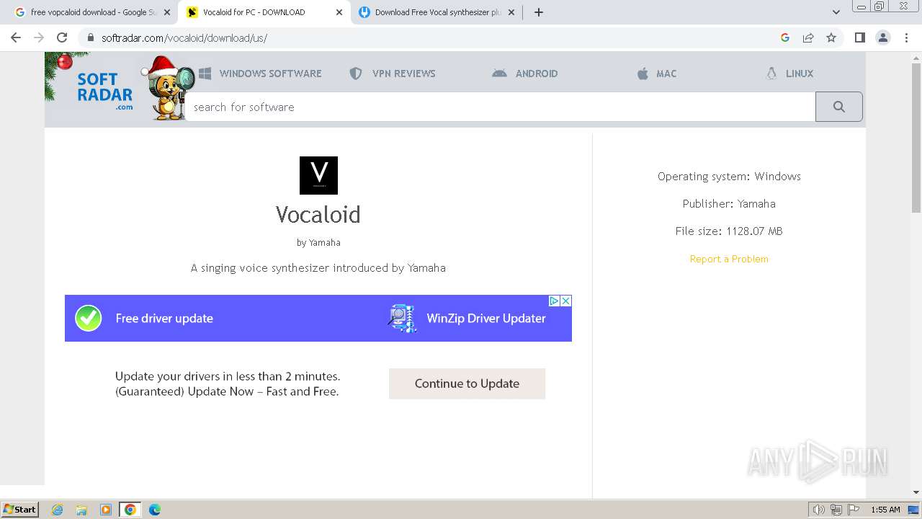Switch to the Download Free Vocal synthesizer tab
This screenshot has width=922, height=519.
(x=437, y=12)
